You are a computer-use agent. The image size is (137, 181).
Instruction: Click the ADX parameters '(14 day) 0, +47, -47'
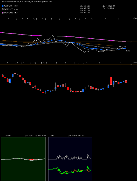click(76, 135)
